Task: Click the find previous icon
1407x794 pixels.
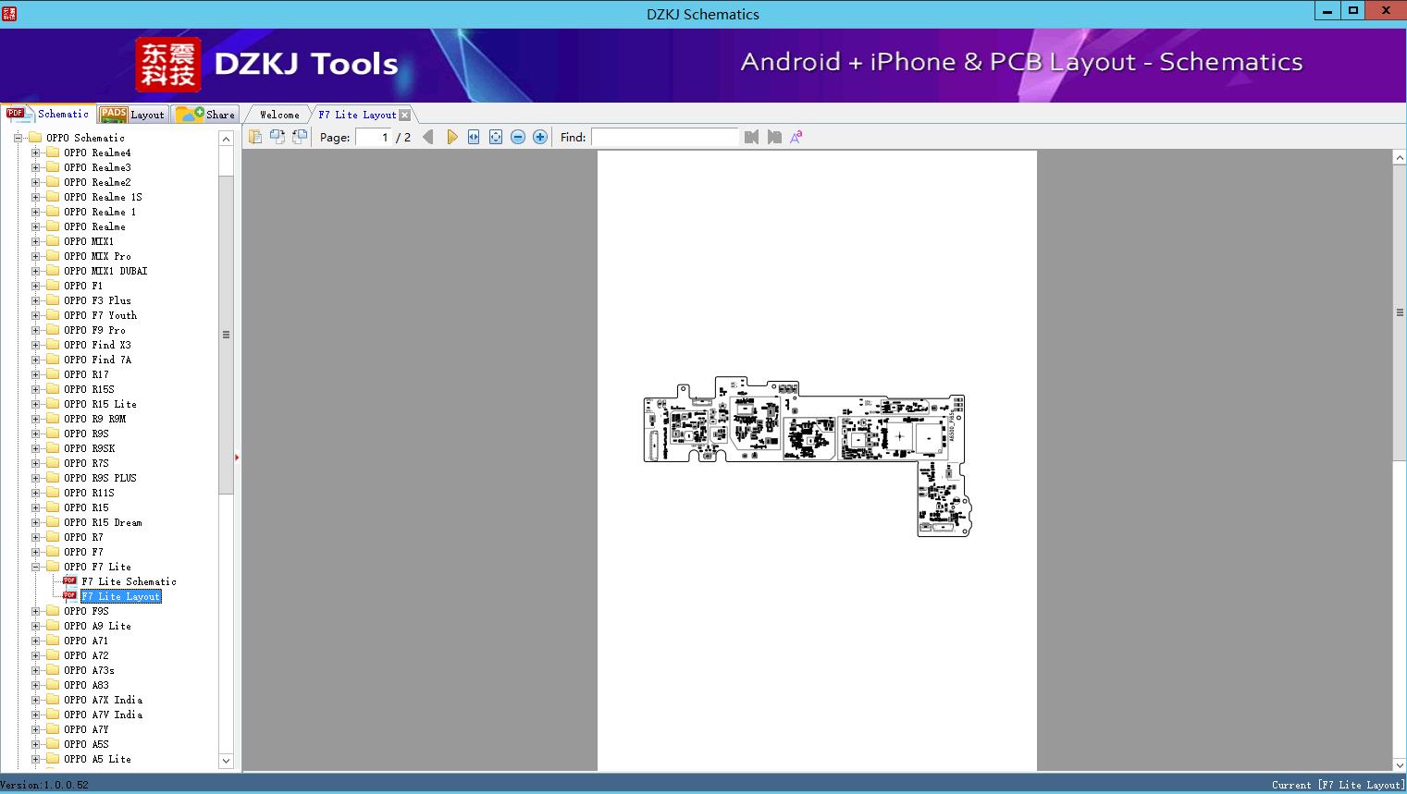Action: click(x=751, y=137)
